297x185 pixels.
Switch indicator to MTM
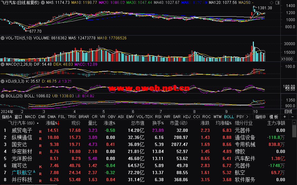217,117
